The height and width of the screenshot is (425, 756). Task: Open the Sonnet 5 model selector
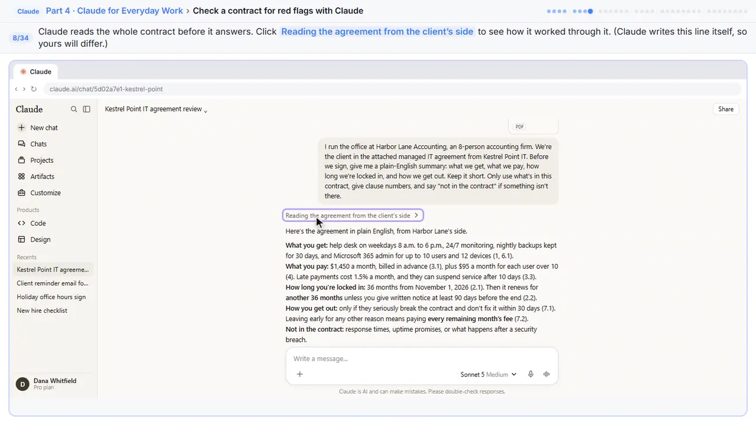(488, 374)
